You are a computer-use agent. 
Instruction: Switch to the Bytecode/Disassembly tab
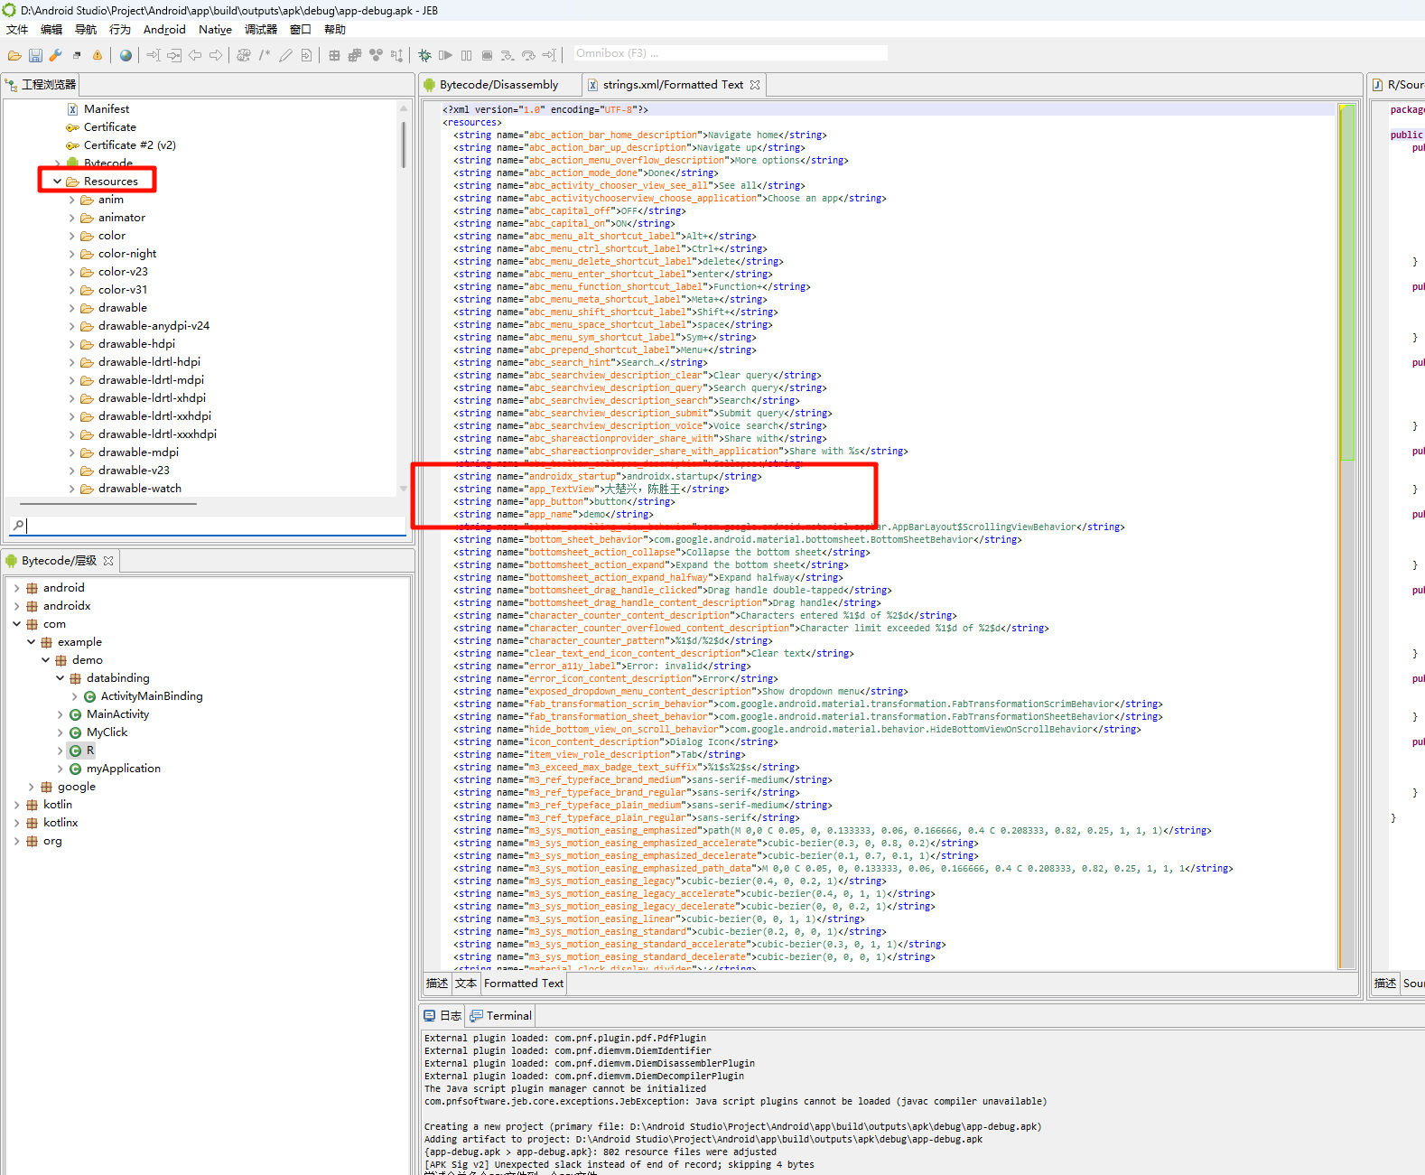498,85
